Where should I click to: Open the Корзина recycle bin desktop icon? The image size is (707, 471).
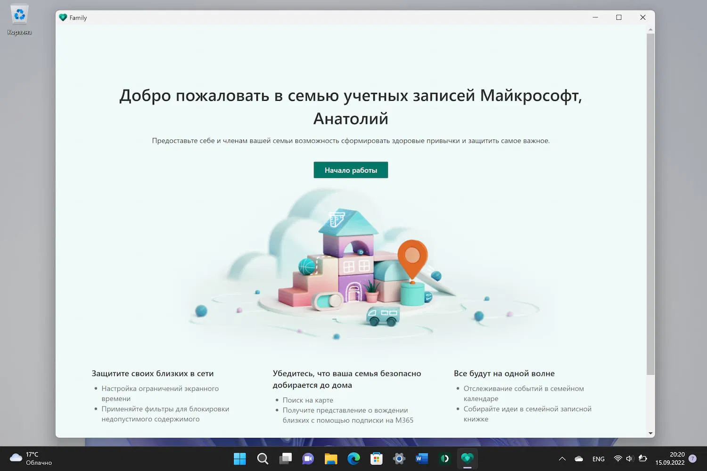pyautogui.click(x=19, y=20)
